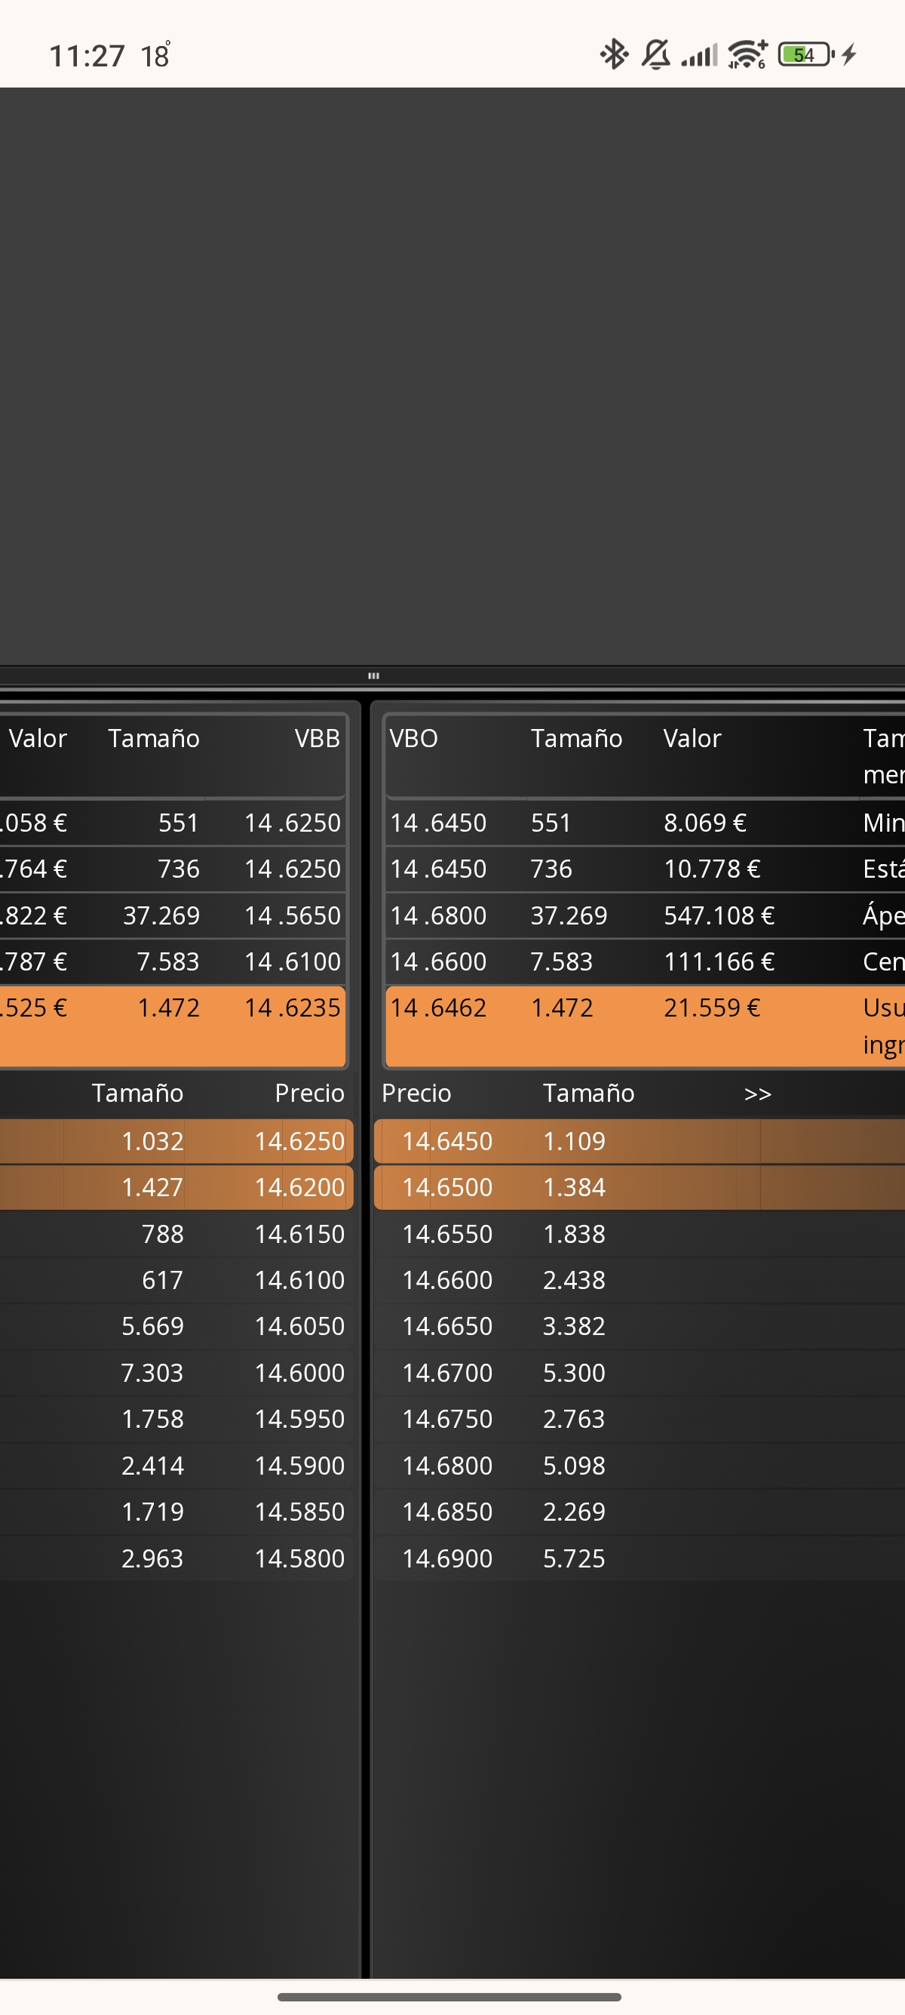
Task: Select bid level price 14.5850
Action: click(x=299, y=1512)
